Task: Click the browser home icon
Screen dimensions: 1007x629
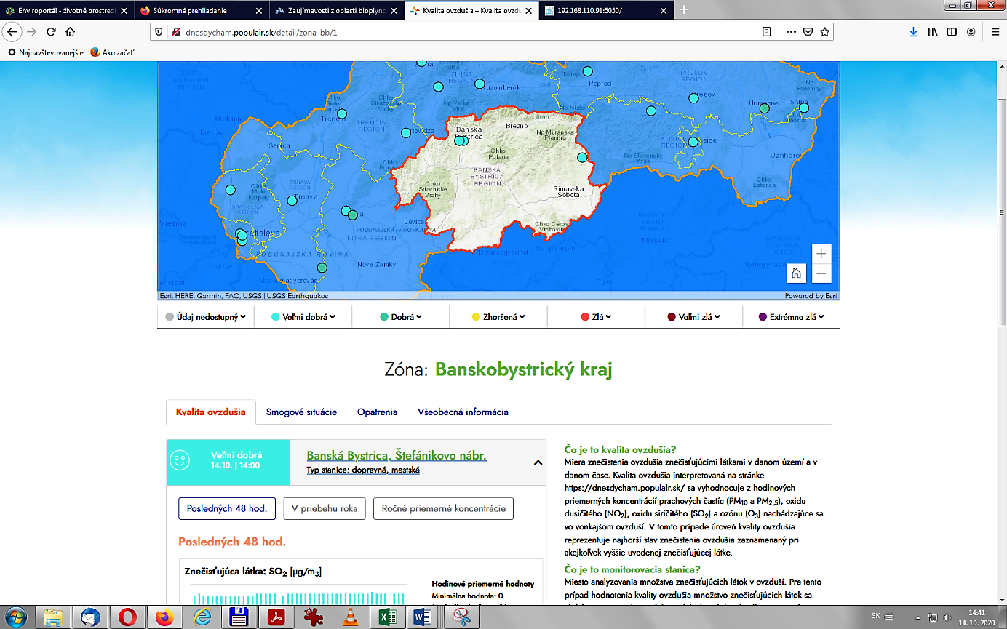Action: pos(70,32)
